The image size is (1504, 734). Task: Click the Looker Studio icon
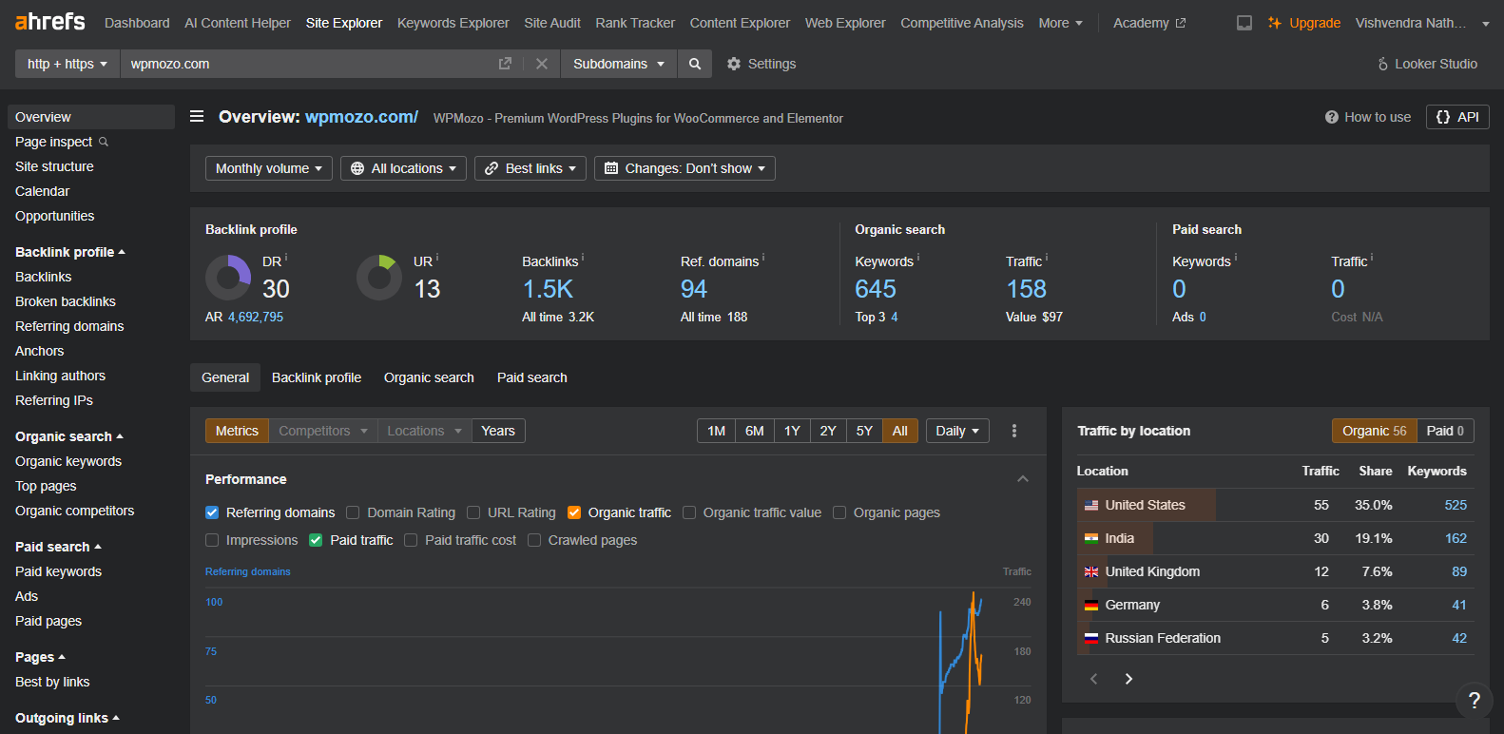click(1383, 64)
